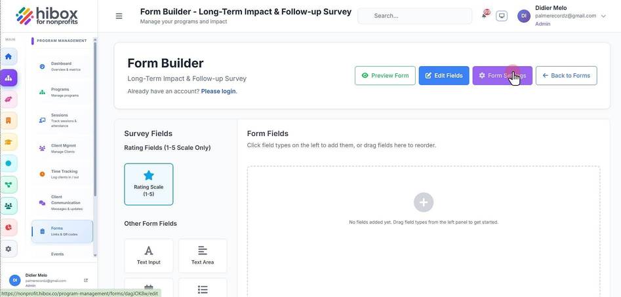The height and width of the screenshot is (297, 621).
Task: Expand the Didier Melo account dropdown arrow
Action: click(x=603, y=16)
